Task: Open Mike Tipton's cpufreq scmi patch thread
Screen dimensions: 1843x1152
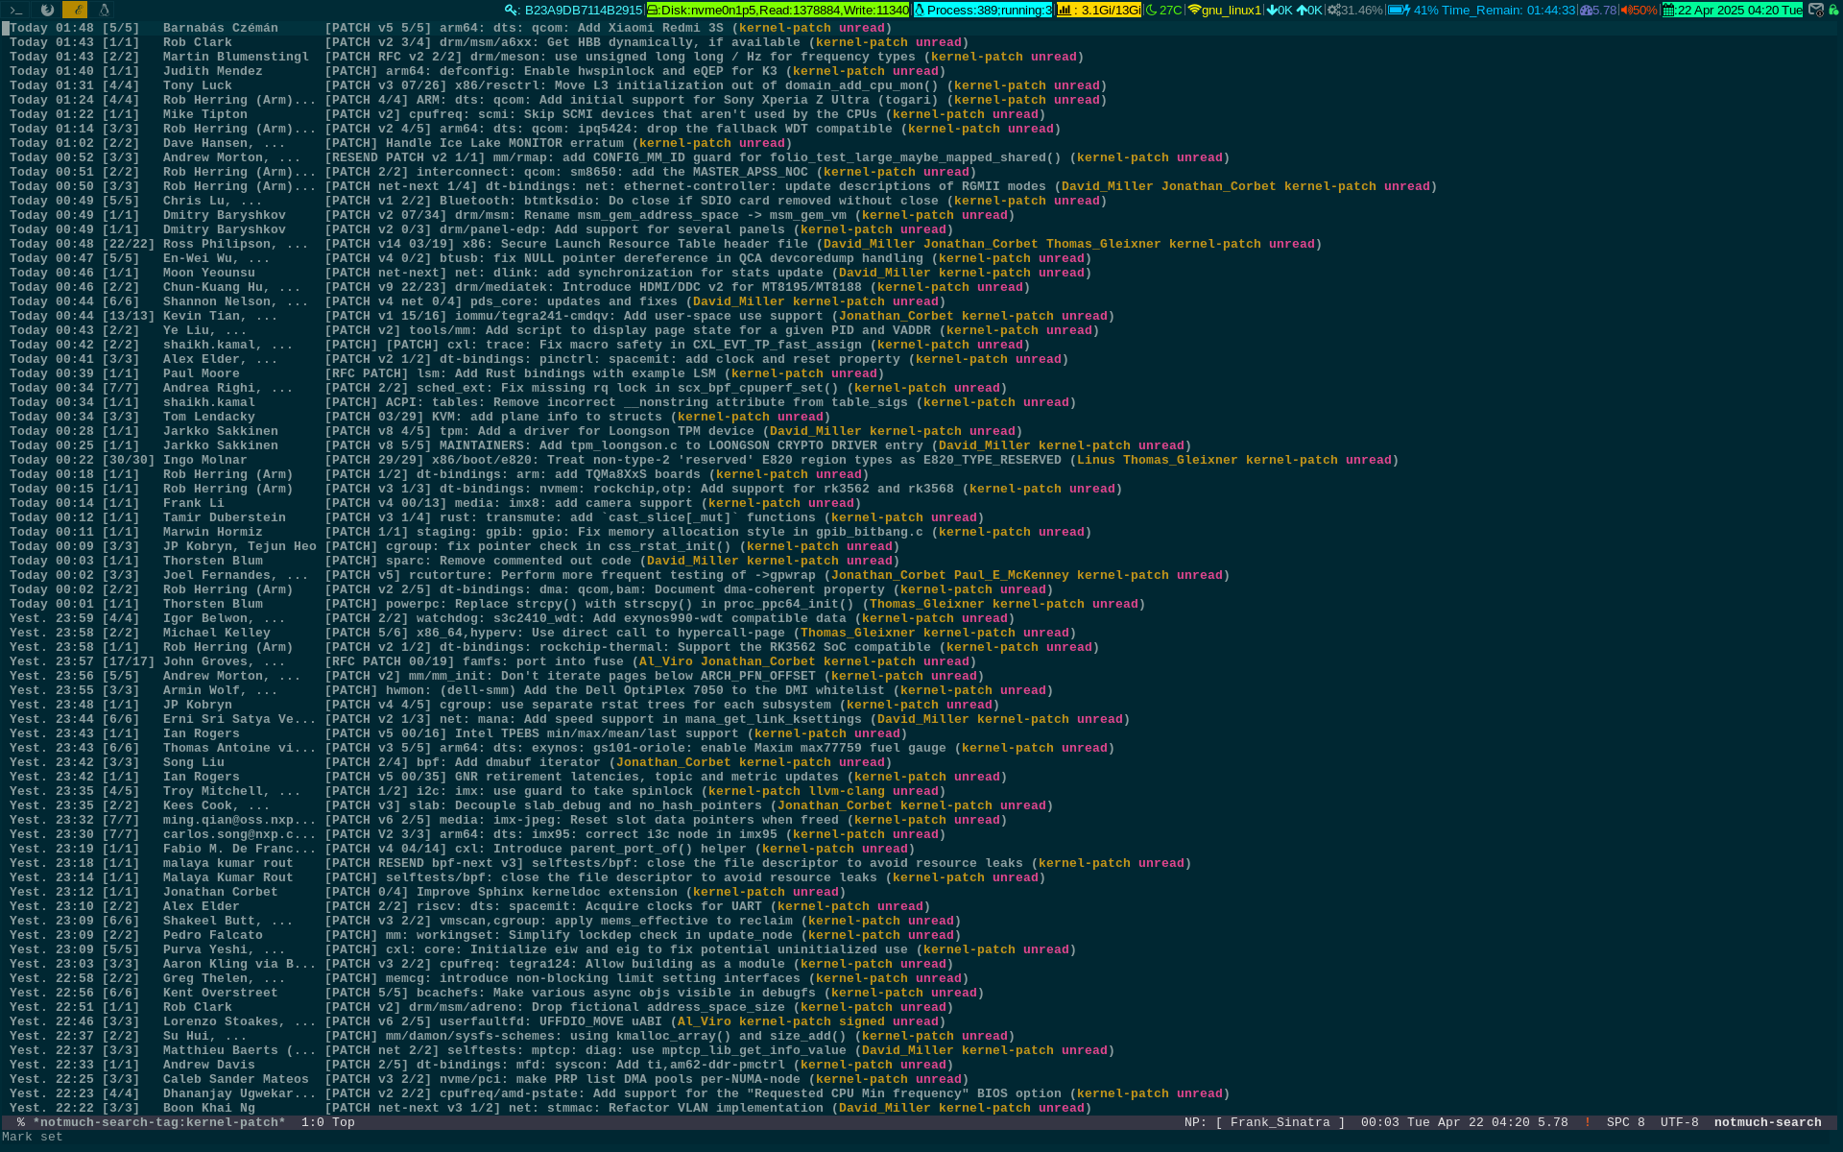Action: coord(921,114)
